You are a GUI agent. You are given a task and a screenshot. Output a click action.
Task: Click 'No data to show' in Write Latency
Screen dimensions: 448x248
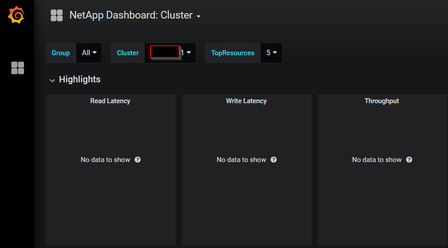pyautogui.click(x=241, y=160)
